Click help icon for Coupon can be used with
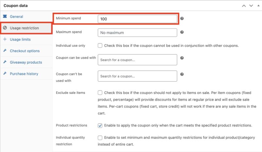This screenshot has height=152, width=262. (182, 58)
